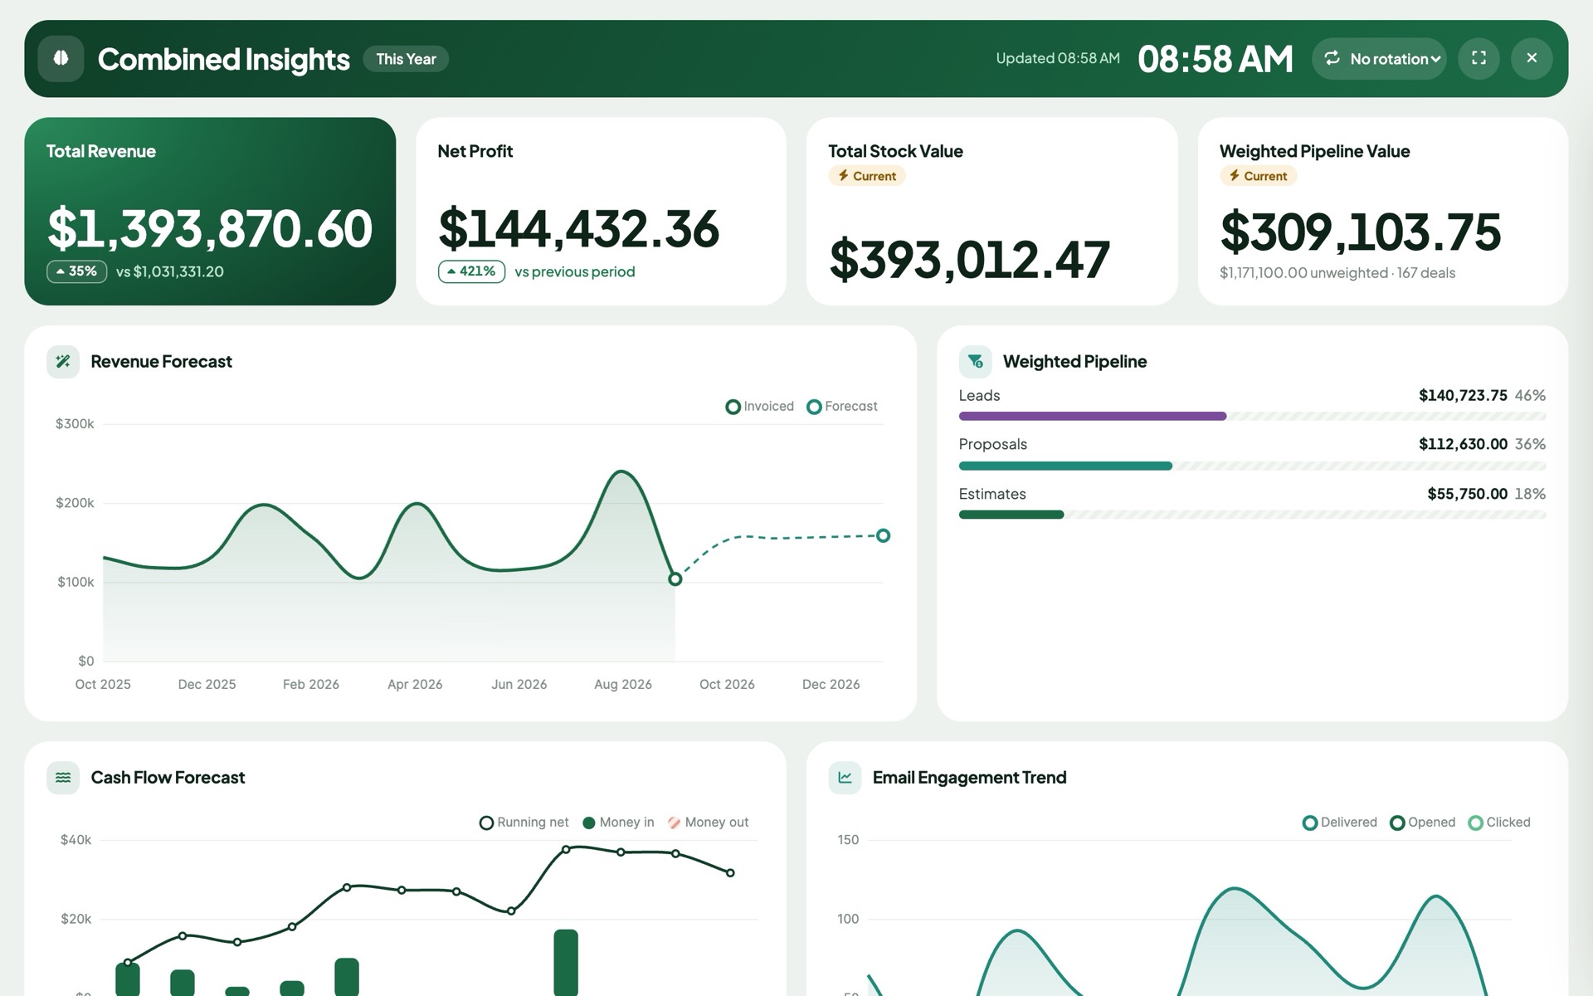
Task: Click the Estimates progress bar
Action: click(x=1011, y=515)
